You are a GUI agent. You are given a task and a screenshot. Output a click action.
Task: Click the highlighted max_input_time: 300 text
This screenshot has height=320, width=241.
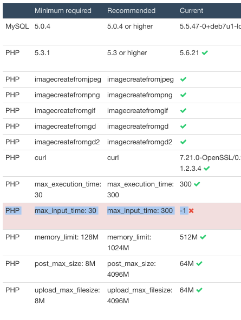pyautogui.click(x=140, y=211)
